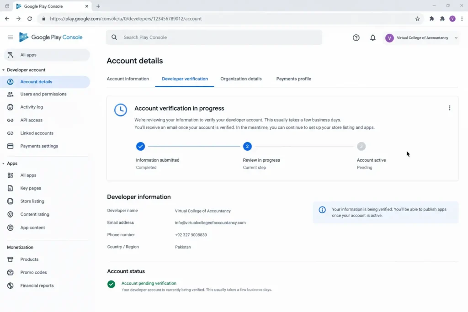Open the hamburger navigation menu

pyautogui.click(x=10, y=37)
